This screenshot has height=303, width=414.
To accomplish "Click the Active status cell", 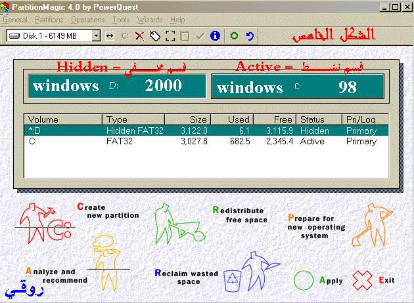I will (x=312, y=142).
